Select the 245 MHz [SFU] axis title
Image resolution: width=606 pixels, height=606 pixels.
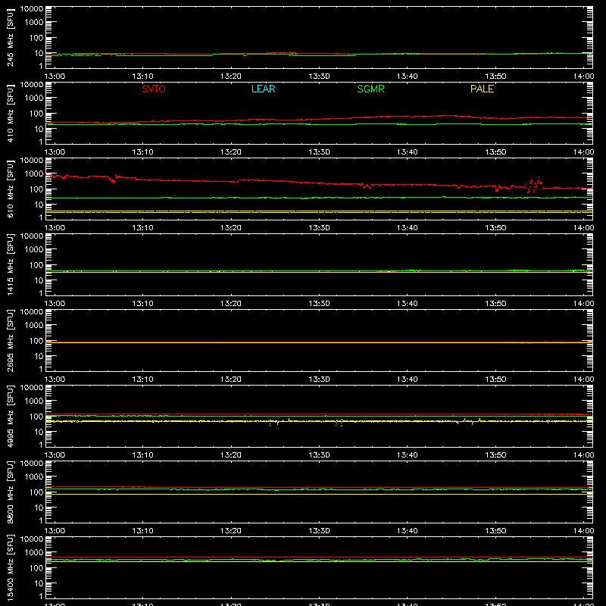point(10,37)
